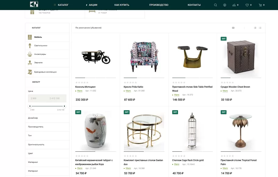
Task: Expand the Дизайнер filter section
Action: (47, 118)
